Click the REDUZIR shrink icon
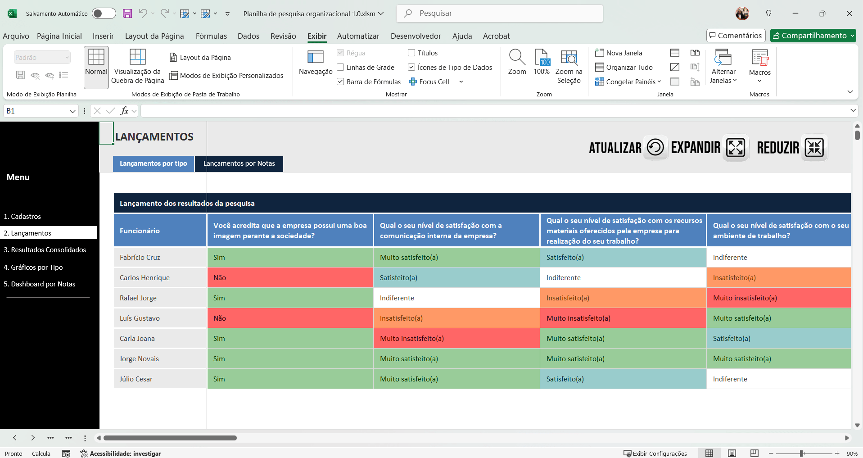The image size is (863, 458). [814, 147]
